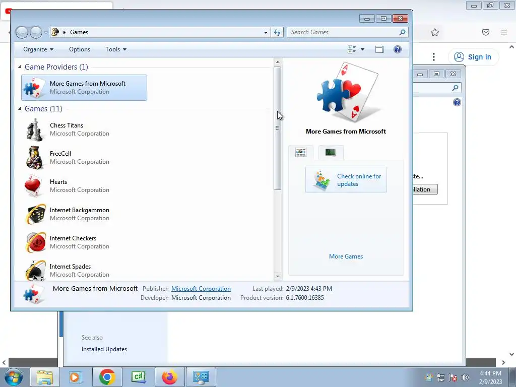Open the Firefox Pocket icon
This screenshot has width=516, height=387.
click(485, 32)
